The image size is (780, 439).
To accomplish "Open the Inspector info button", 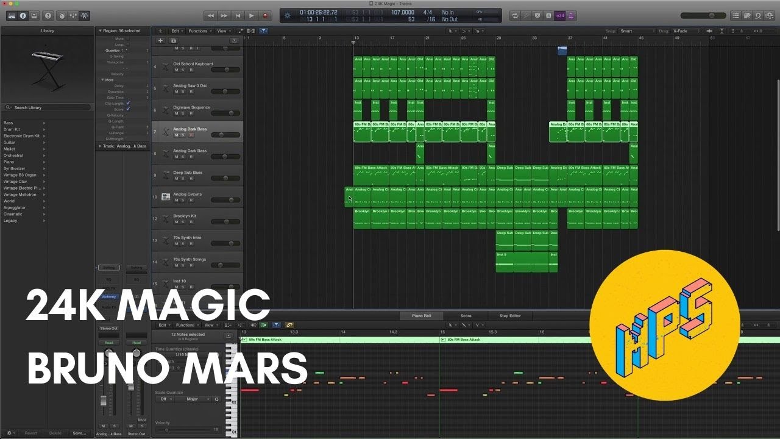I will tap(23, 15).
